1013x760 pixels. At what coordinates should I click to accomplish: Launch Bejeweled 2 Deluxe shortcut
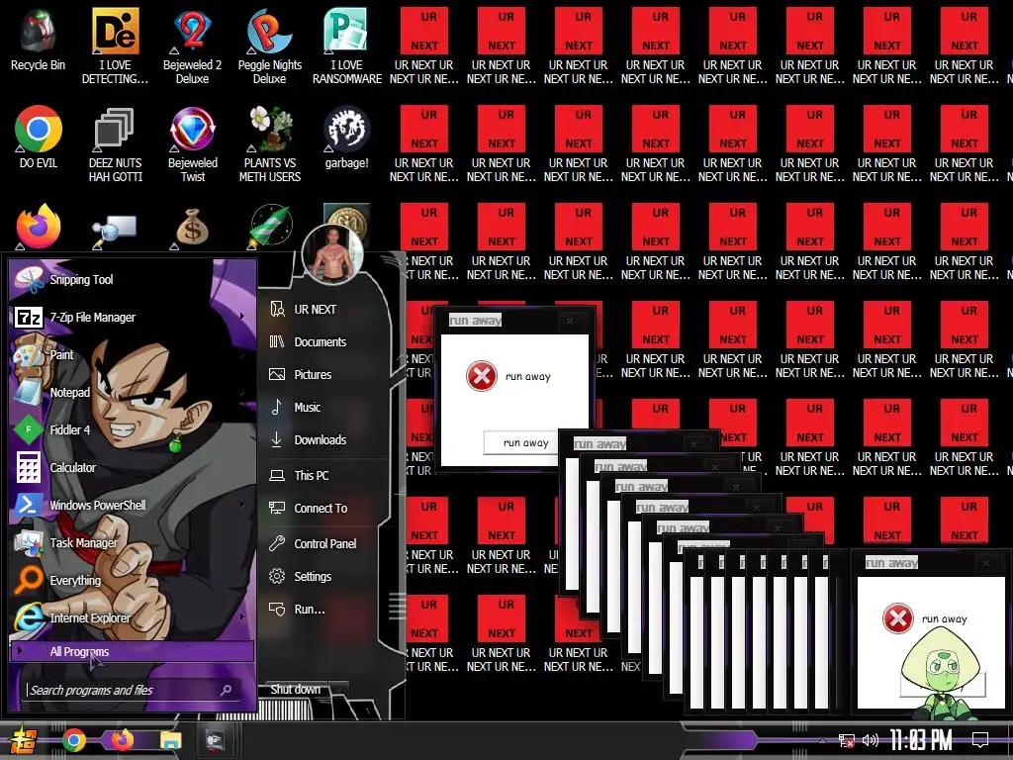[x=193, y=47]
